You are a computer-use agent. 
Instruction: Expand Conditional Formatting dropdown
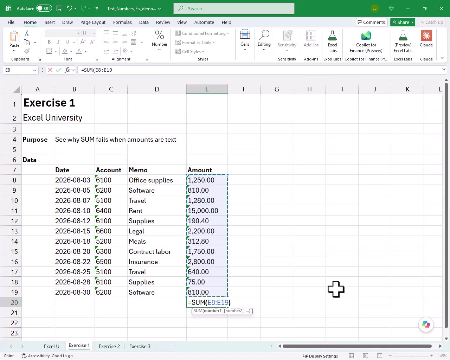pos(202,33)
